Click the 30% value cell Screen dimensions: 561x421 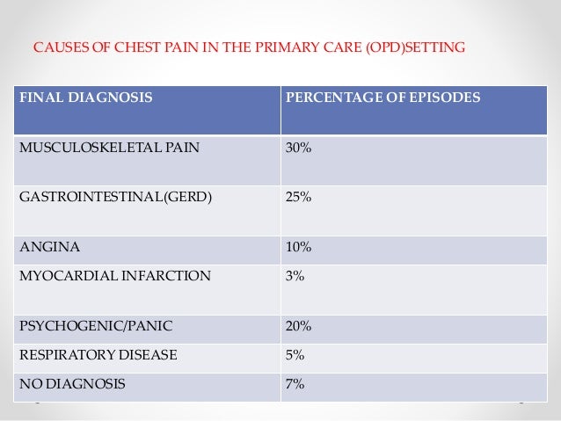point(414,161)
